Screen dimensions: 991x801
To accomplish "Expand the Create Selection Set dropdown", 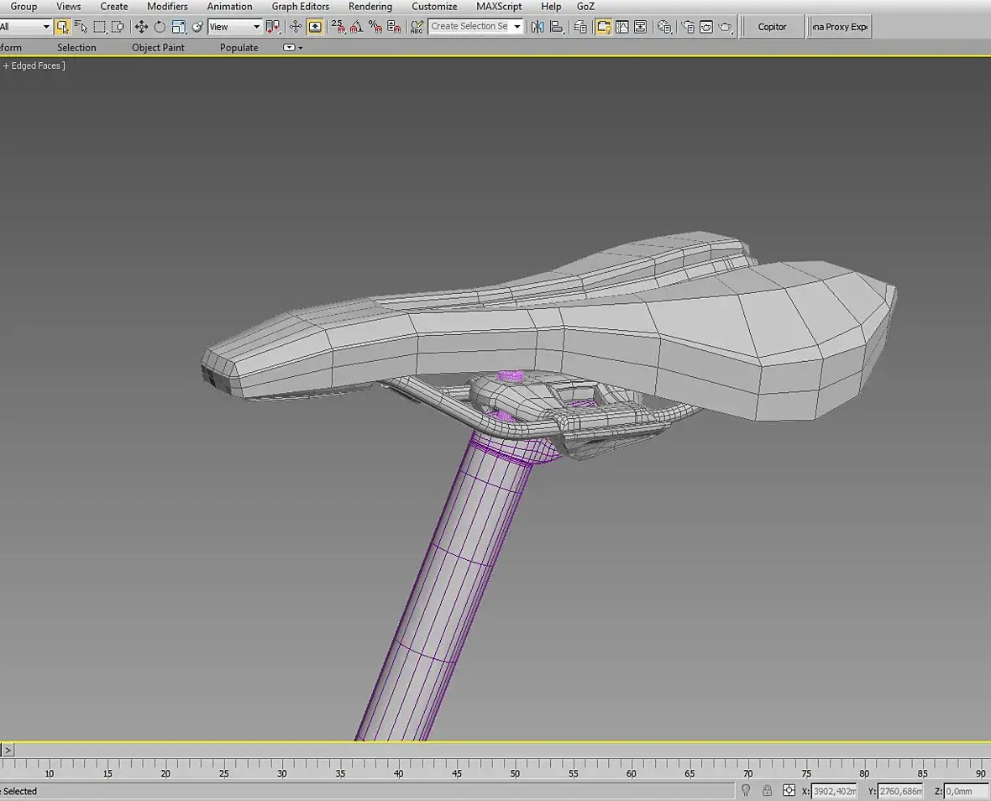I will tap(516, 27).
